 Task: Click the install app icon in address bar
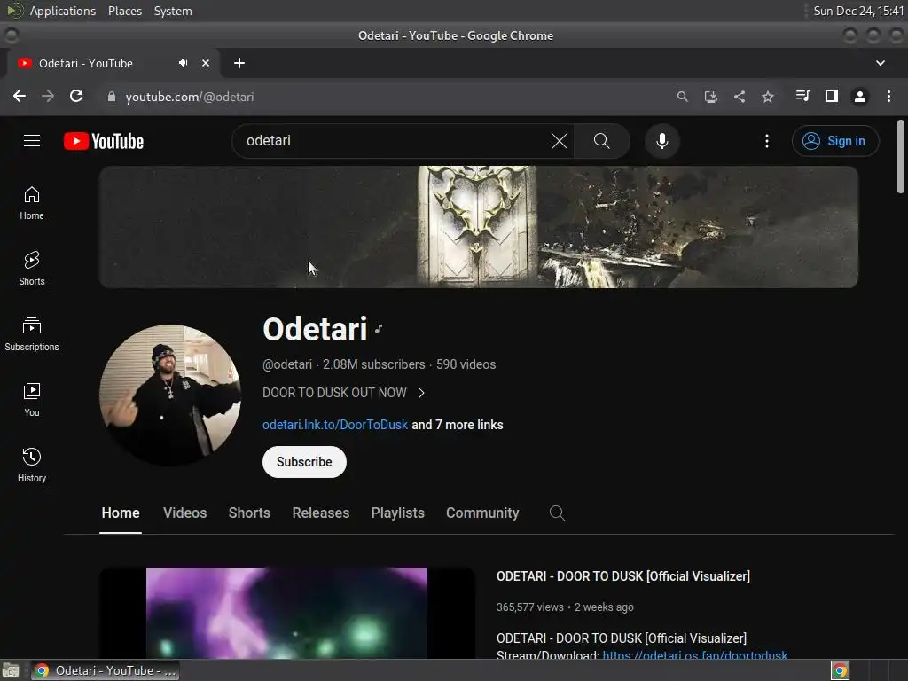[x=710, y=97]
